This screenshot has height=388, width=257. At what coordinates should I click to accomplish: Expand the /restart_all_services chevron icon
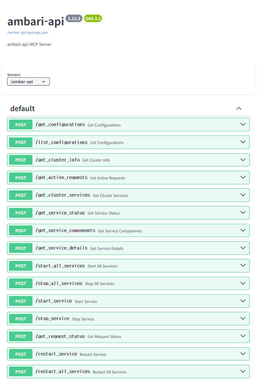point(243,371)
